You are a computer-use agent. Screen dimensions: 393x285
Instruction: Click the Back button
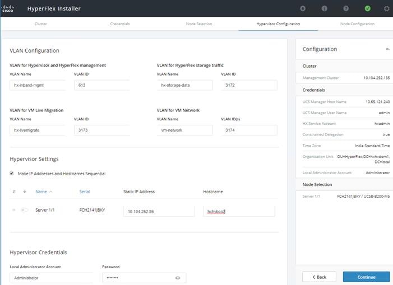pyautogui.click(x=319, y=277)
